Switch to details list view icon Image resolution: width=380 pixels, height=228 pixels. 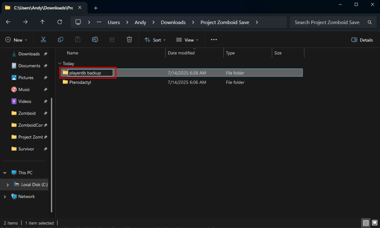tap(366, 223)
